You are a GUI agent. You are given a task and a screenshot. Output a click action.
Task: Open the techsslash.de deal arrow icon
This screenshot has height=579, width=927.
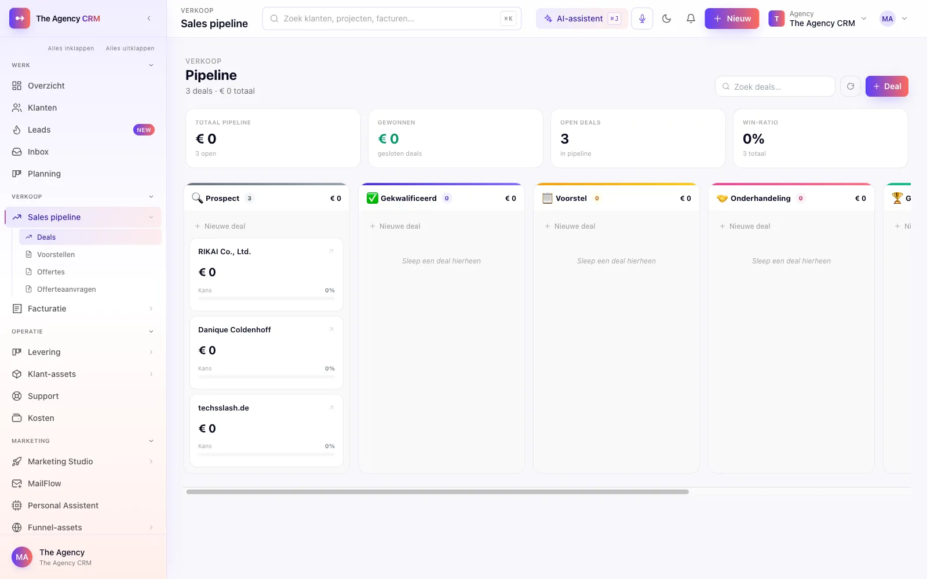coord(331,408)
